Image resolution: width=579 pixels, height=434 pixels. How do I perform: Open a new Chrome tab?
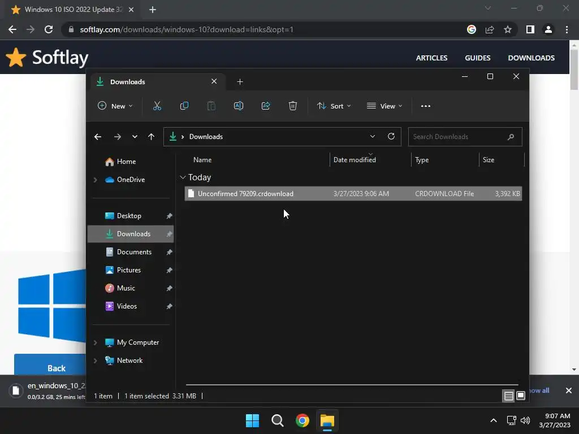point(153,10)
